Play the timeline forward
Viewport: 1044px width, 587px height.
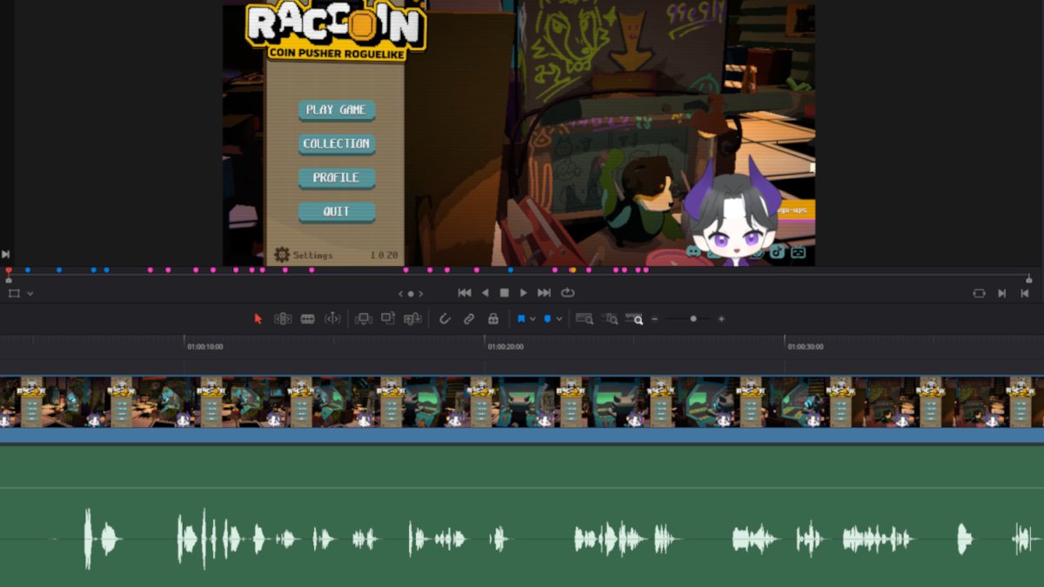523,293
